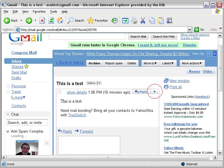Open the View menu

(x=25, y=12)
